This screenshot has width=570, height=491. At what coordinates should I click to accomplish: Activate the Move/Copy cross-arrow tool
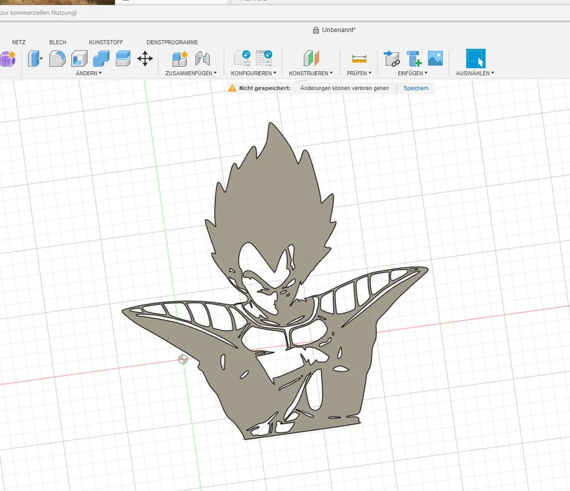pyautogui.click(x=145, y=59)
